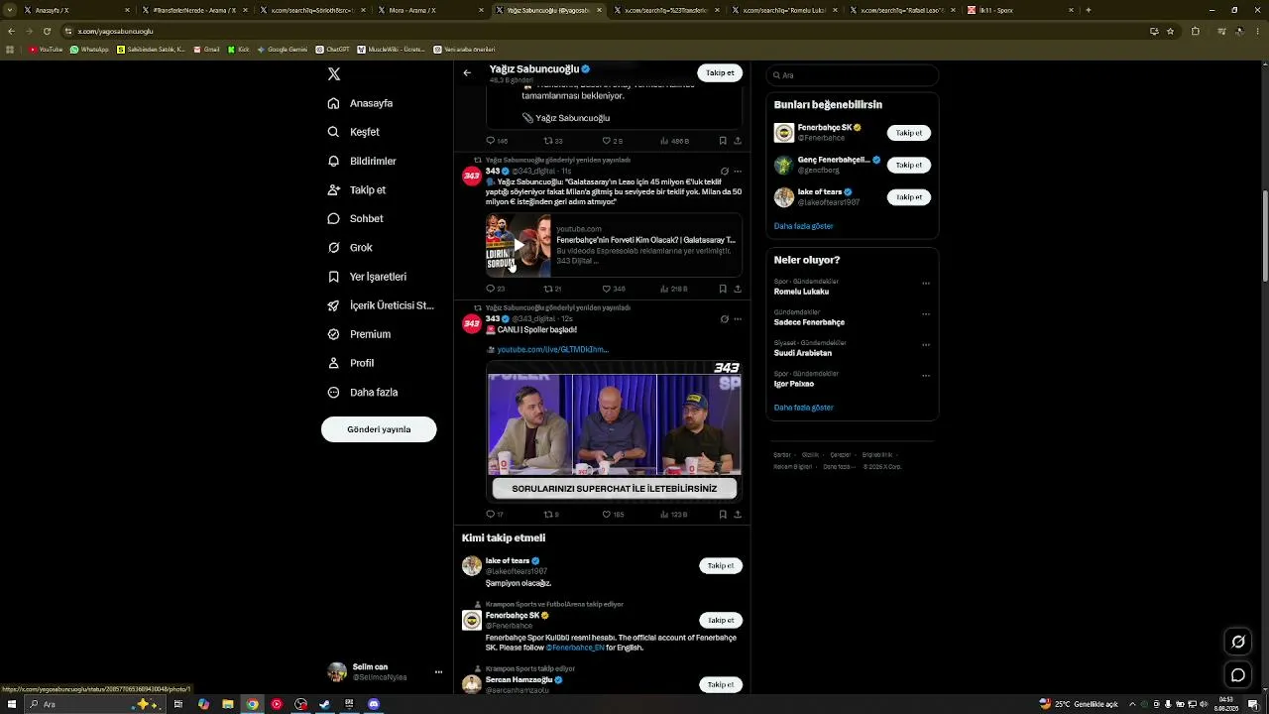This screenshot has width=1269, height=714.
Task: Open Grok action on CANLI Spoiler post
Action: (x=725, y=319)
